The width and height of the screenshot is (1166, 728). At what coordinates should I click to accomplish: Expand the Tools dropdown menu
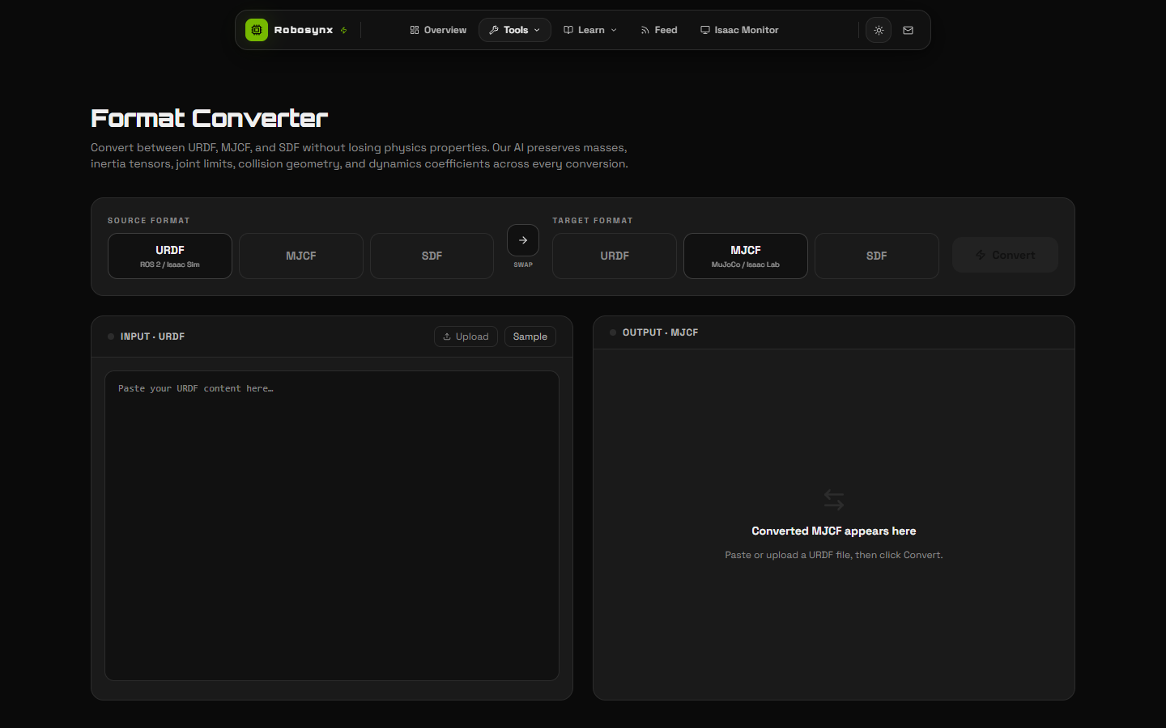tap(514, 30)
